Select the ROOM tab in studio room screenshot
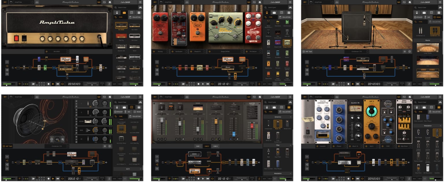Image resolution: width=445 pixels, height=182 pixels. tap(437, 17)
